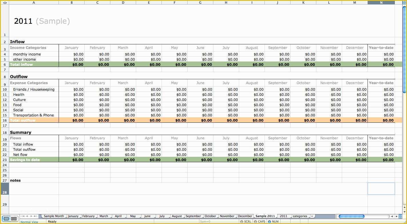Click the Select All corner button
The image size is (407, 224).
click(5, 3)
